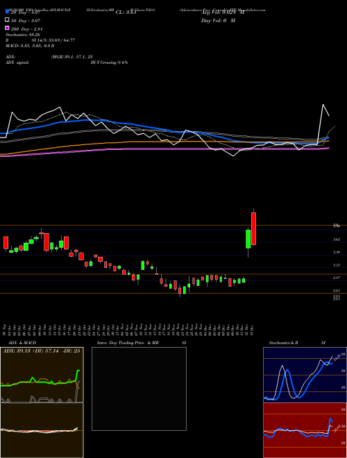Click the blue 20 Day legend swatch
Viewport: 347px width, 458px height.
tap(7, 12)
